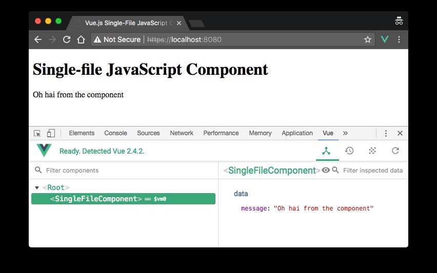This screenshot has height=273, width=437.
Task: Open the DevTools customize three-dot menu
Action: pyautogui.click(x=386, y=133)
